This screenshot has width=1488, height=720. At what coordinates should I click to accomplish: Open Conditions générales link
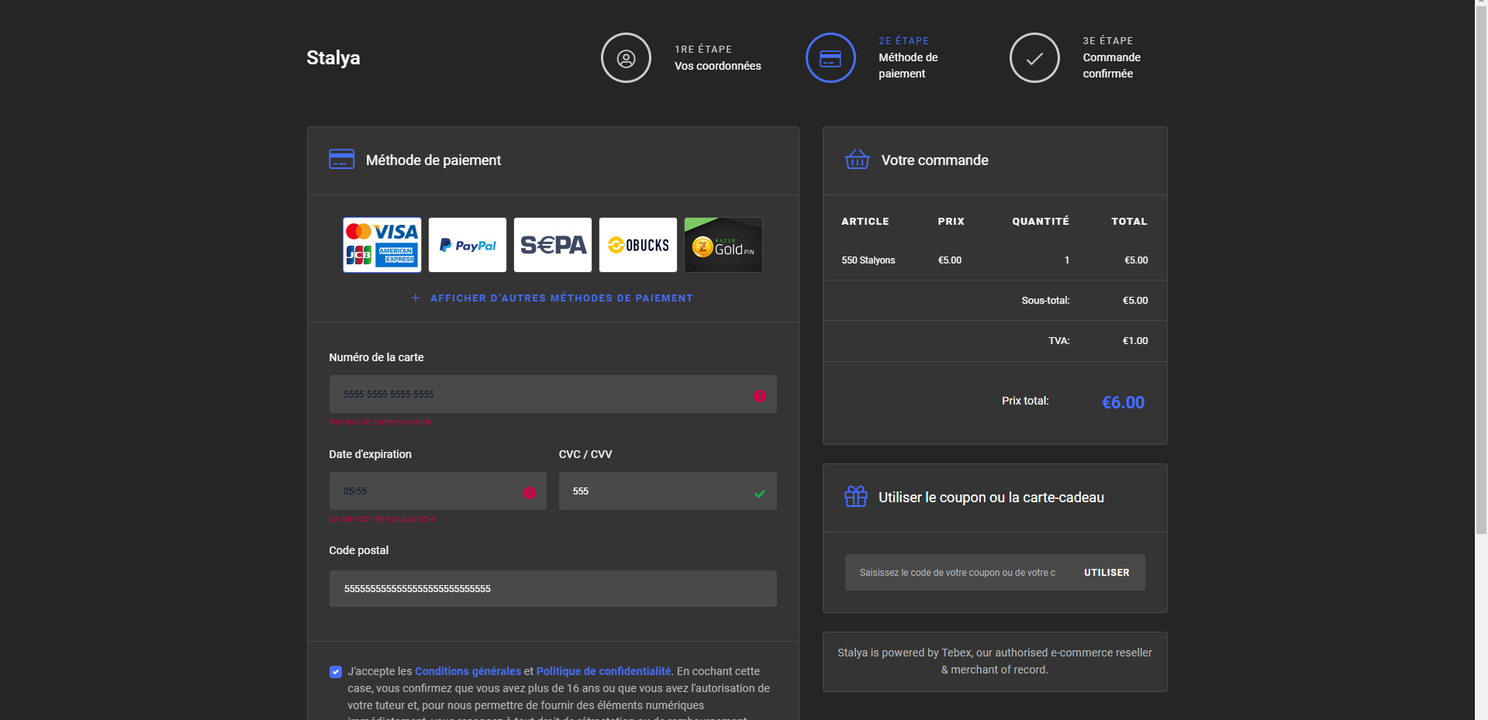tap(468, 671)
